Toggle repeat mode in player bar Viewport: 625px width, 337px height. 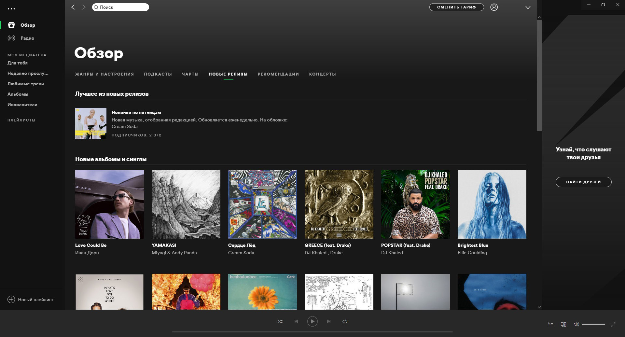pos(345,321)
